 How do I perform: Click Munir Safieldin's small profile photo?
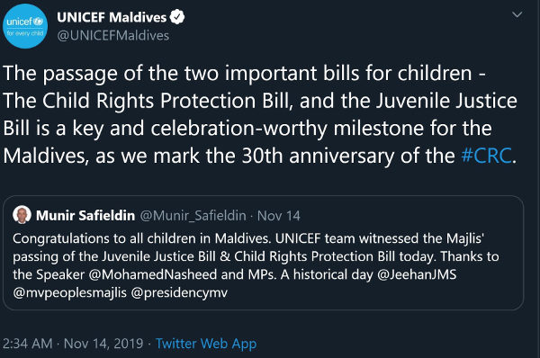pos(22,215)
